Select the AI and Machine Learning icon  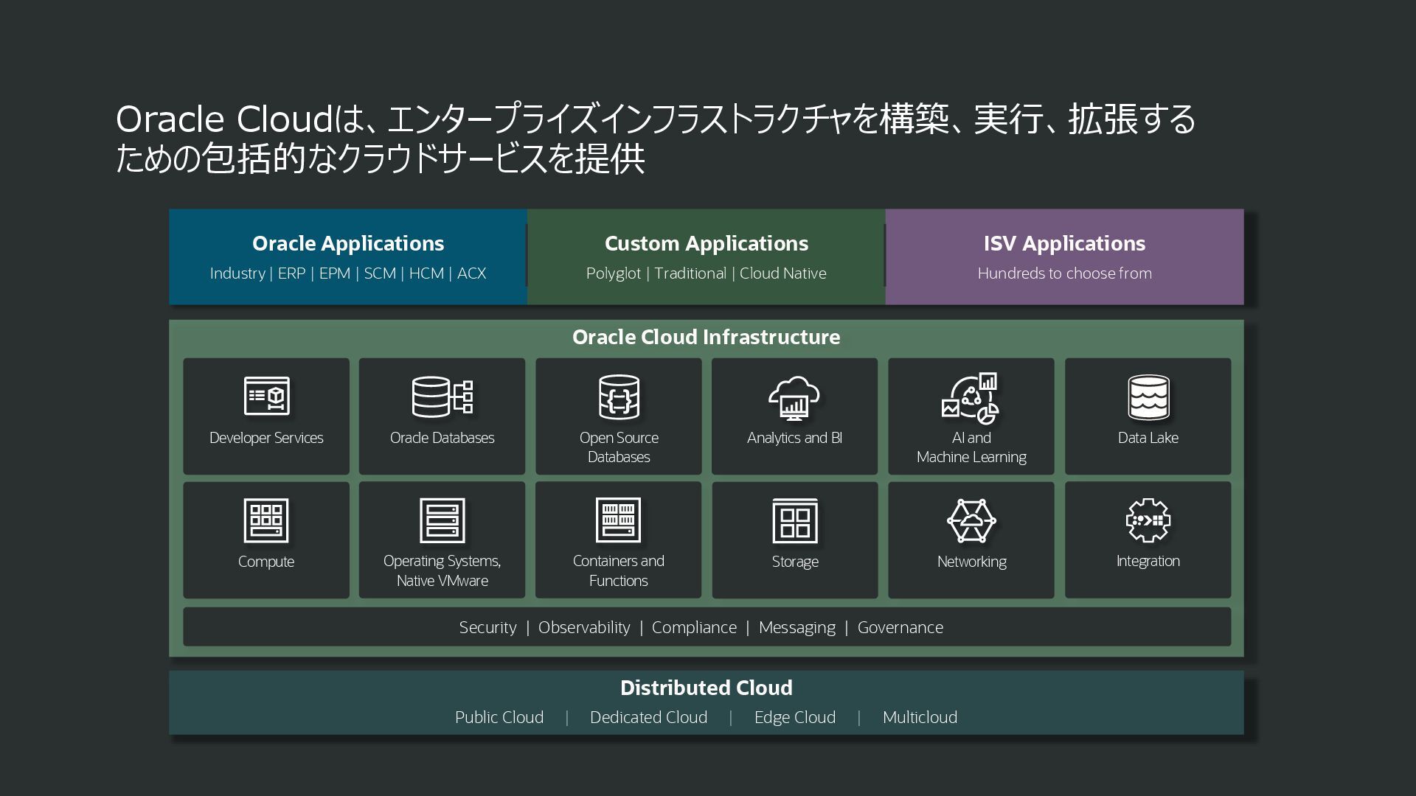tap(971, 398)
